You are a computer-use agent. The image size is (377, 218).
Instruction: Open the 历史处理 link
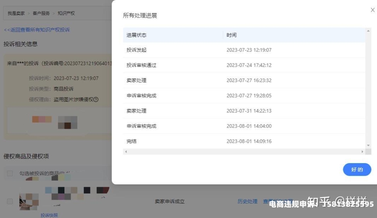247,201
